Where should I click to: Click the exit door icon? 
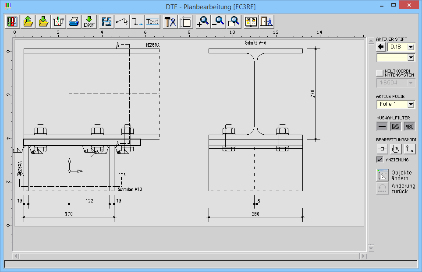266,21
